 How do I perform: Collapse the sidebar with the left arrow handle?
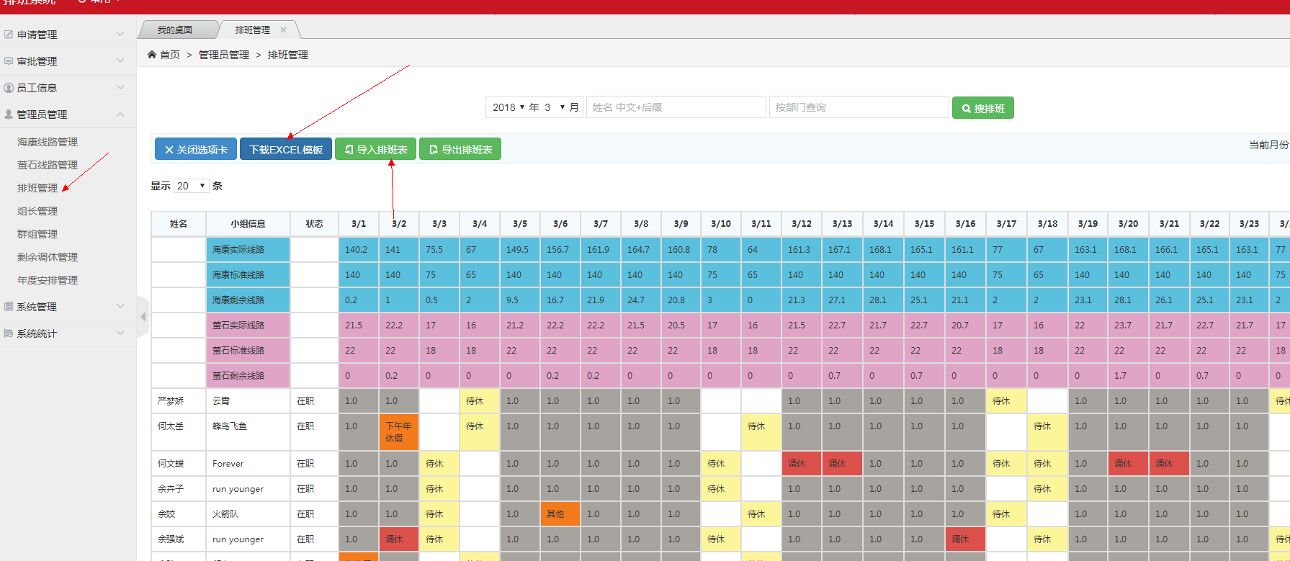[x=143, y=316]
